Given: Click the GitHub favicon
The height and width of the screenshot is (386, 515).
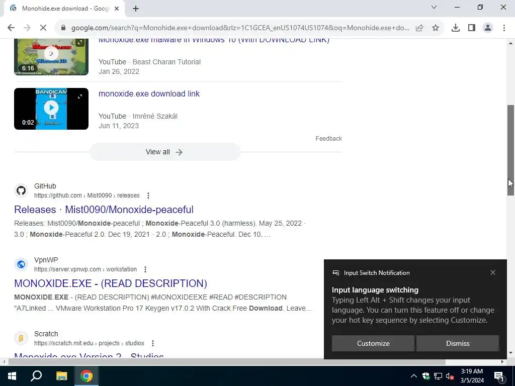Looking at the screenshot, I should (x=21, y=190).
